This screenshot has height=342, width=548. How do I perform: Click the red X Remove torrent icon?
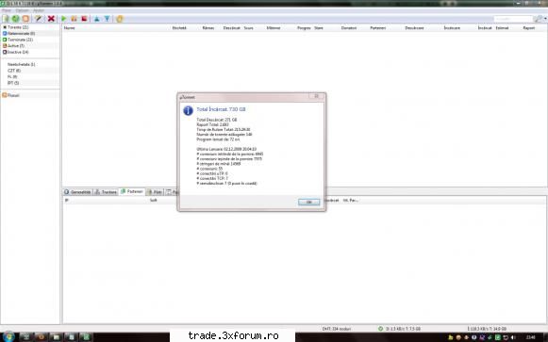(51, 19)
